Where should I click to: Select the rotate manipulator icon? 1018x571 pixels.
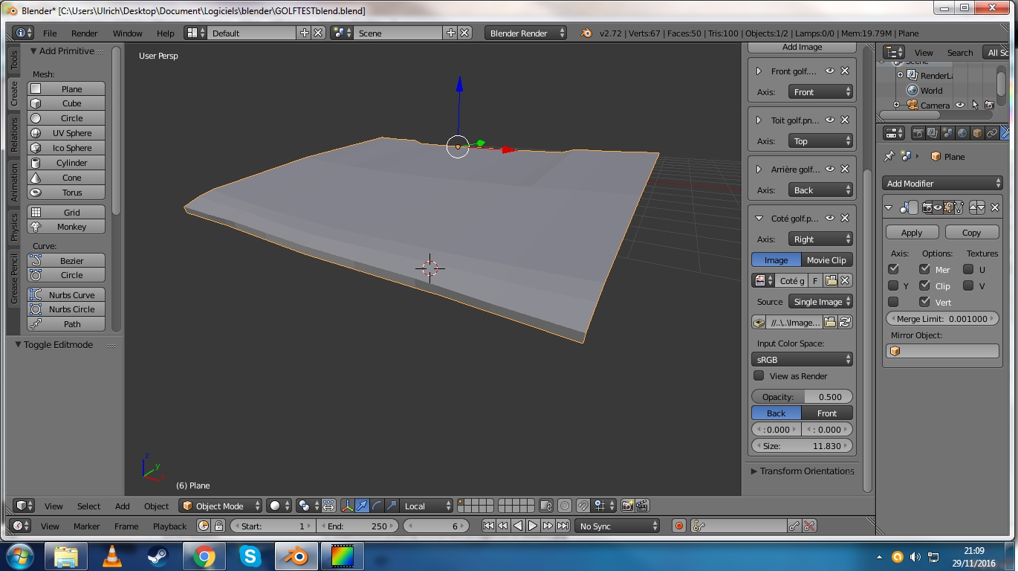pyautogui.click(x=377, y=506)
